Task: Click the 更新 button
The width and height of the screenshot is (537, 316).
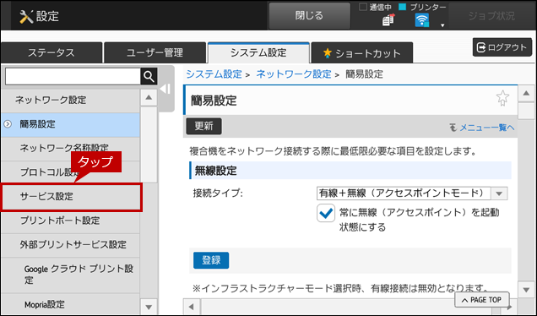Action: [x=203, y=126]
